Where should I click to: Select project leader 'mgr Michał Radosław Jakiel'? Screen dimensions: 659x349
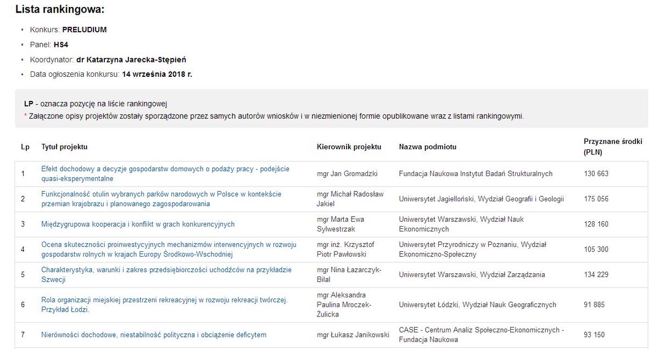350,199
